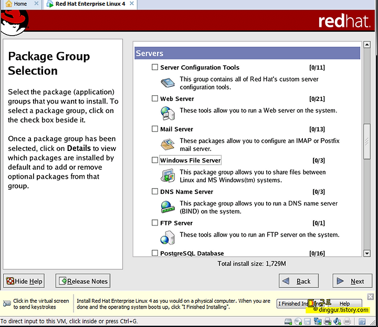Click the sound card speaker status icon
The width and height of the screenshot is (378, 327).
337,321
